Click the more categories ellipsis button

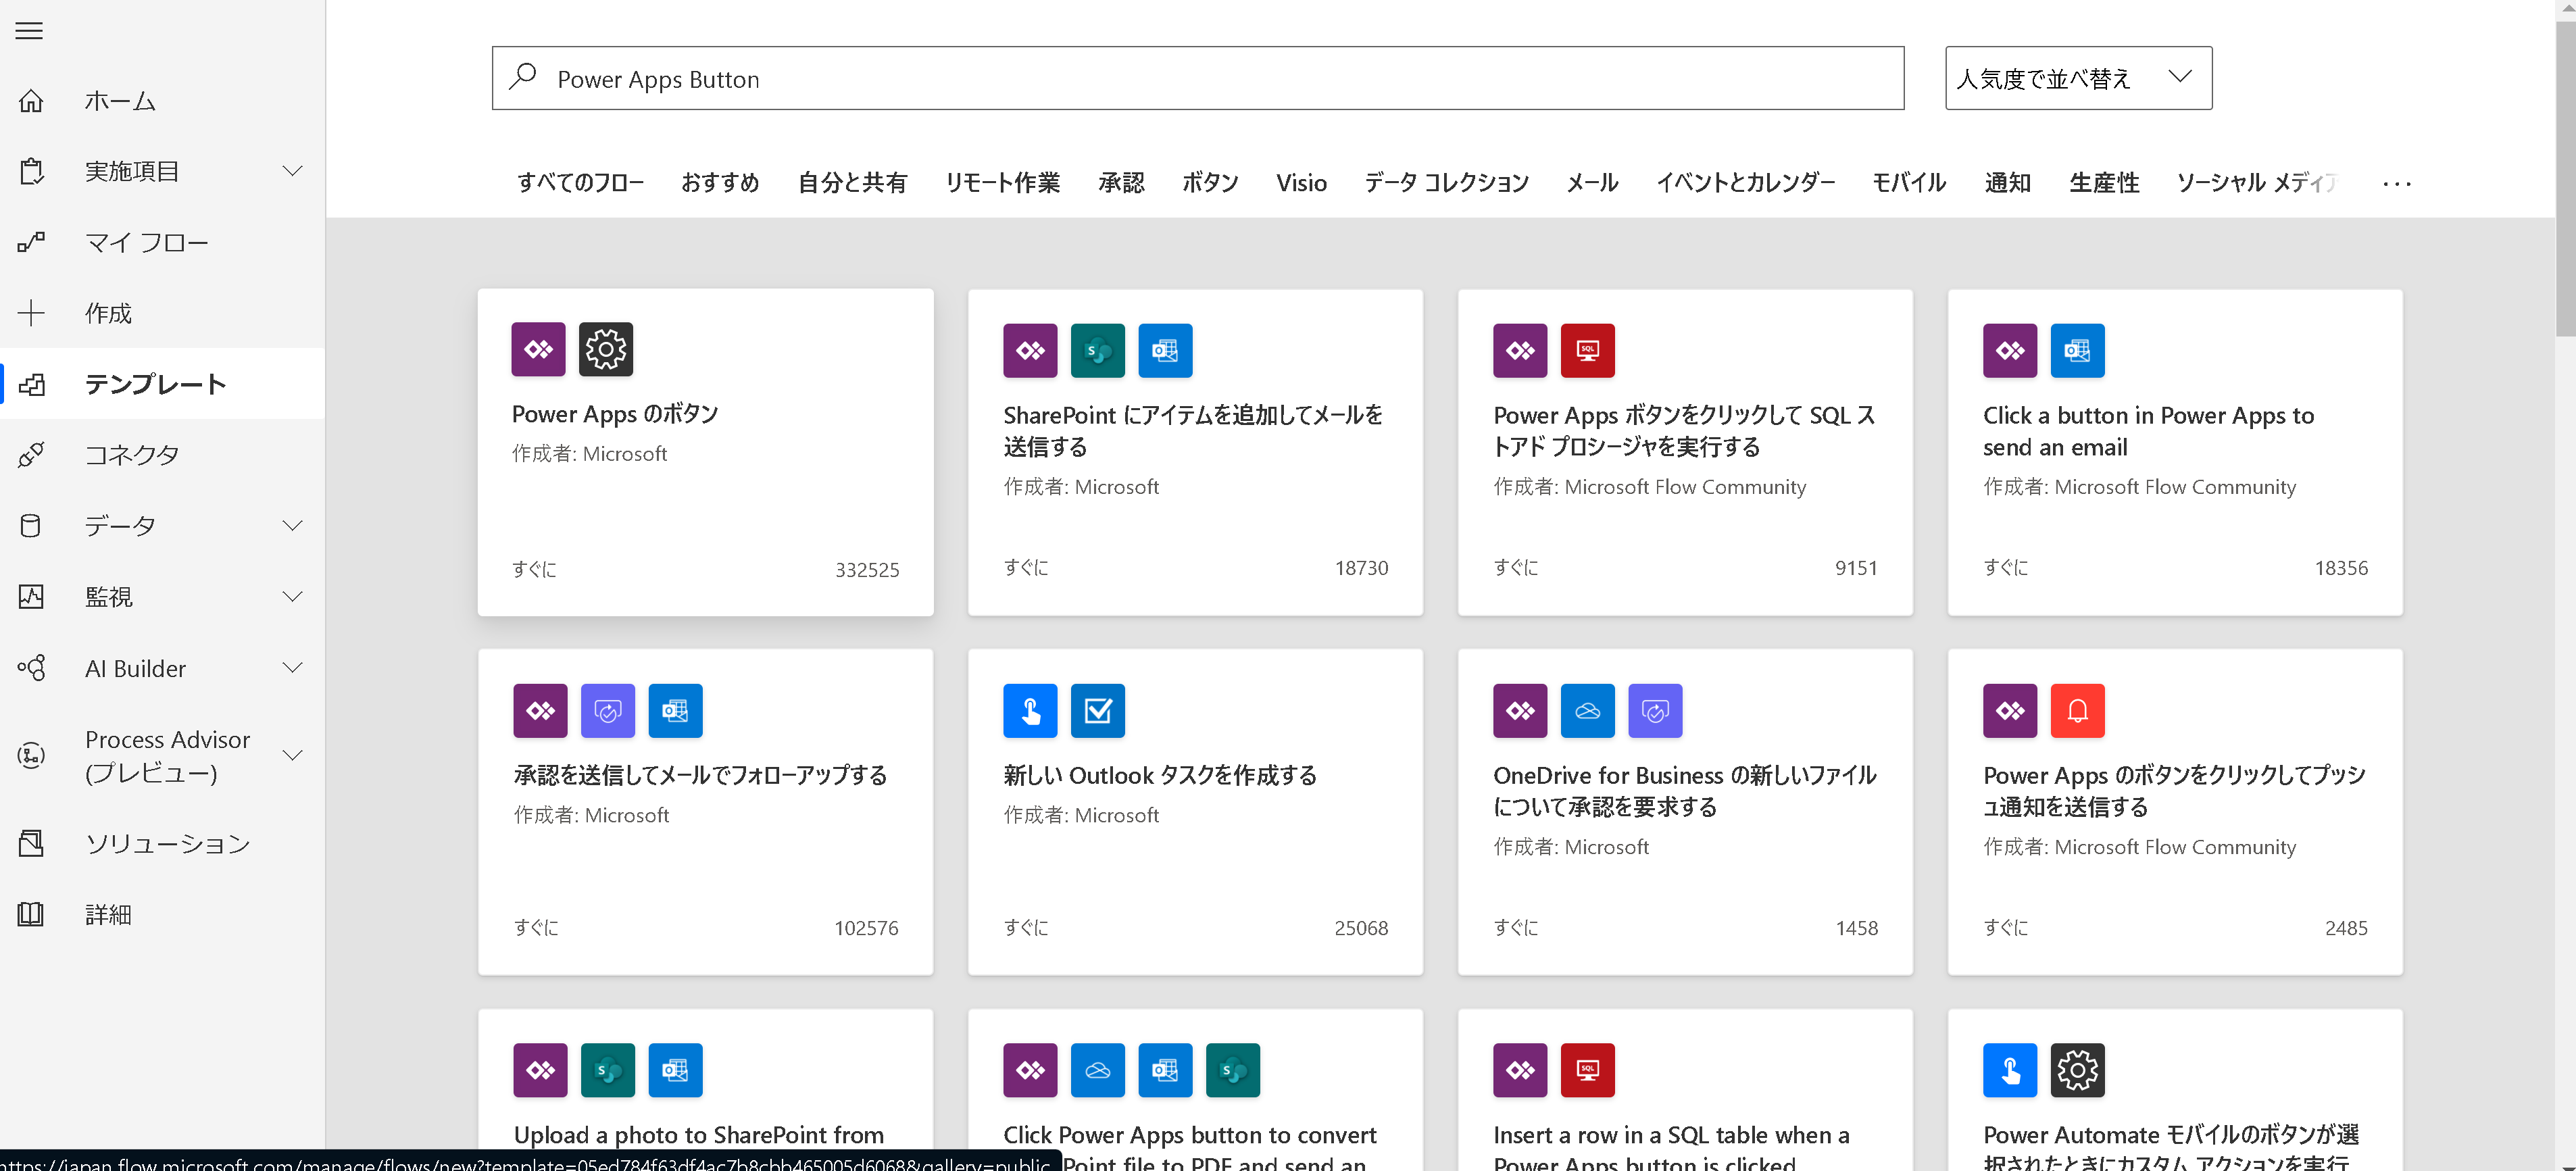point(2396,184)
